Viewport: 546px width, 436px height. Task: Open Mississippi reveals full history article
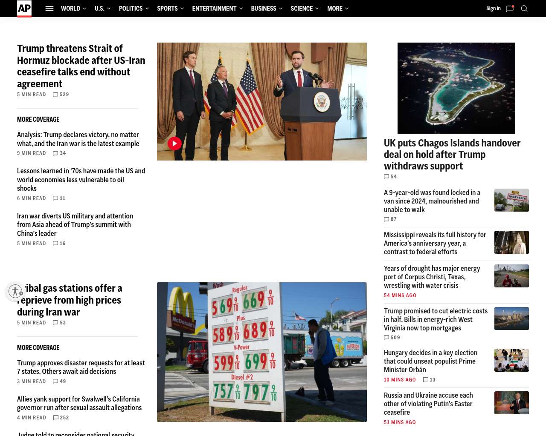(x=435, y=243)
